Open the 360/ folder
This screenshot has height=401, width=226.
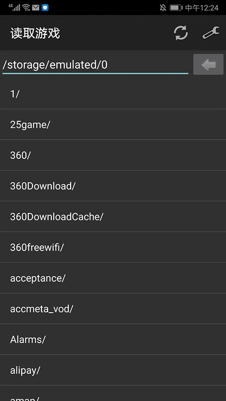tap(113, 155)
